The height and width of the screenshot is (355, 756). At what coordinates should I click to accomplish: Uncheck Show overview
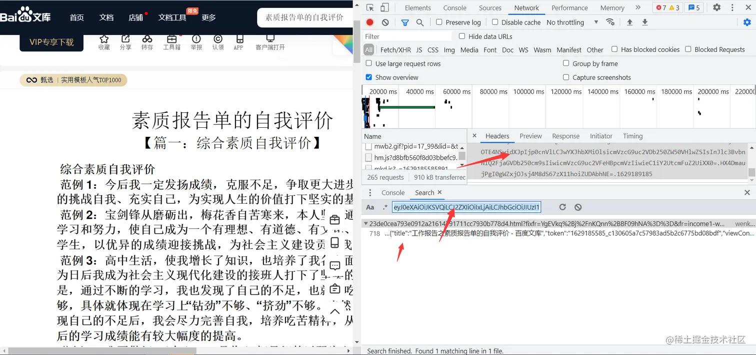369,77
